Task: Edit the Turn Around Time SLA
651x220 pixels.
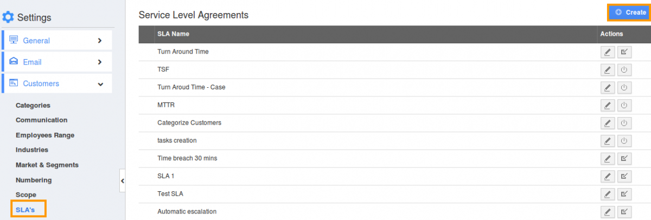Action: click(x=608, y=52)
